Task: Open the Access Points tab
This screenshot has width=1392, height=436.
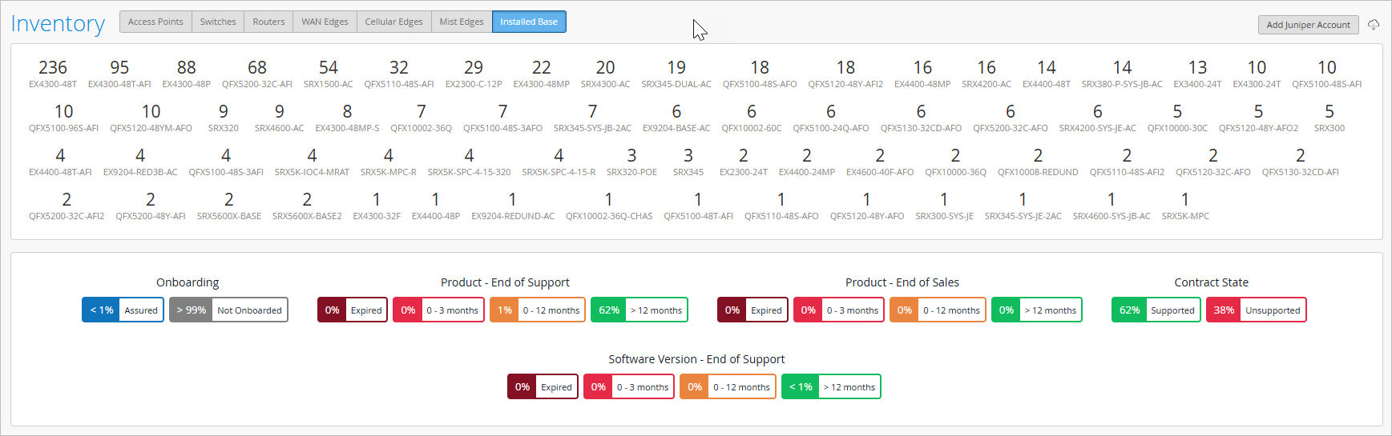Action: pos(155,22)
